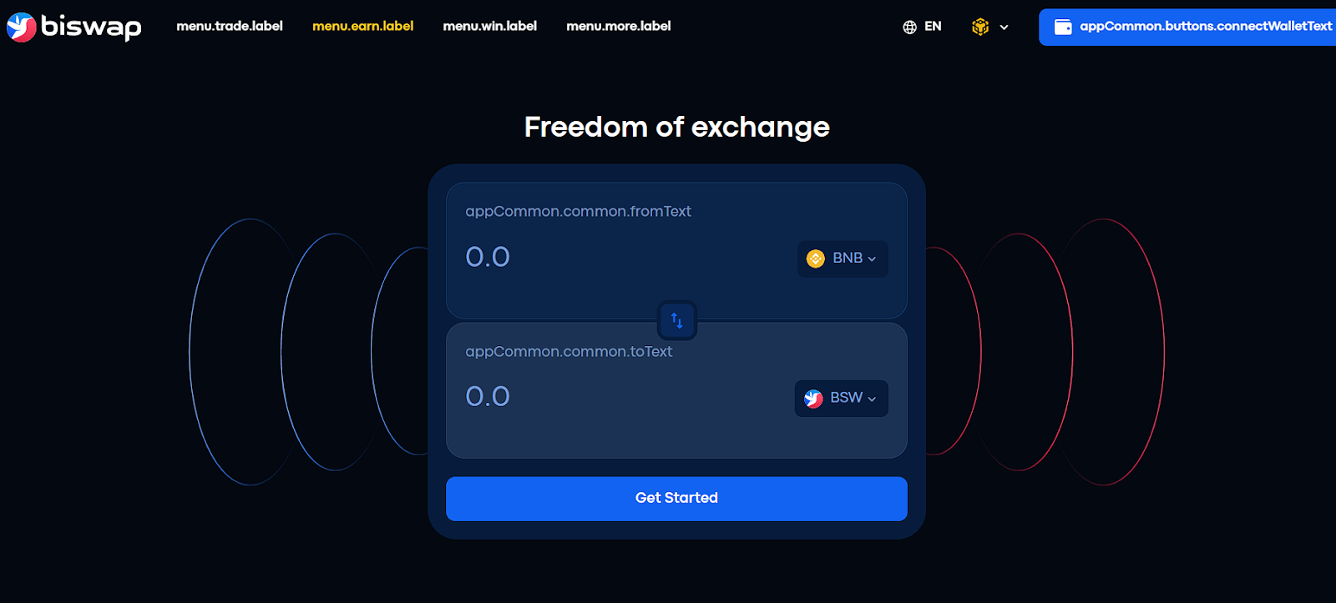The image size is (1336, 603).
Task: Open the menu.win.label menu
Action: 489,26
